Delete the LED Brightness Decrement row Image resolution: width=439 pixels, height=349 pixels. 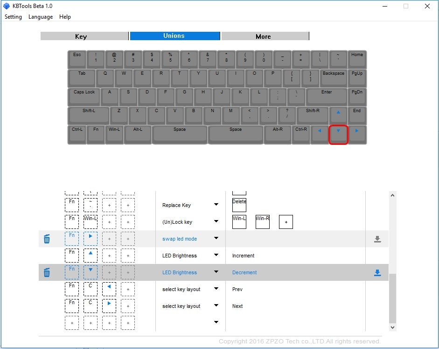tap(47, 272)
